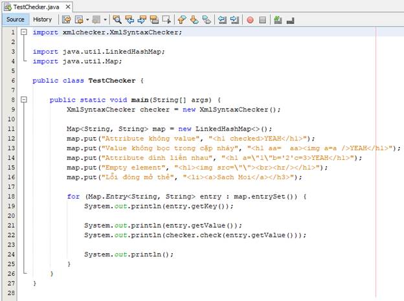This screenshot has height=301, width=404.
Task: Open the Back navigation dropdown arrow
Action: tap(87, 20)
